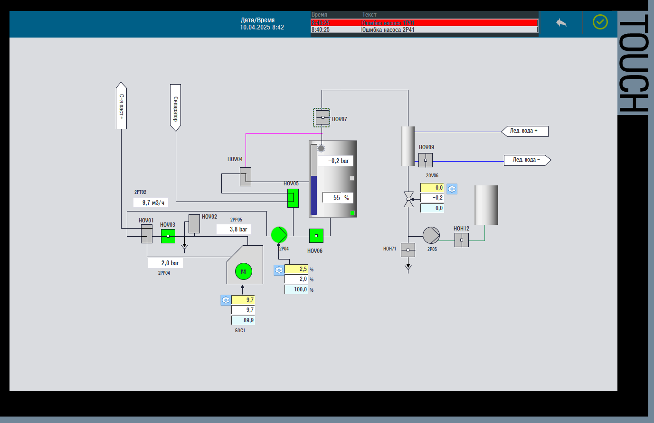
Task: Toggle valve HOV07 above the tank
Action: [x=322, y=117]
